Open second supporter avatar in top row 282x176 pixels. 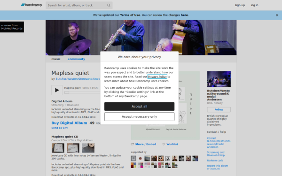[x=140, y=159]
